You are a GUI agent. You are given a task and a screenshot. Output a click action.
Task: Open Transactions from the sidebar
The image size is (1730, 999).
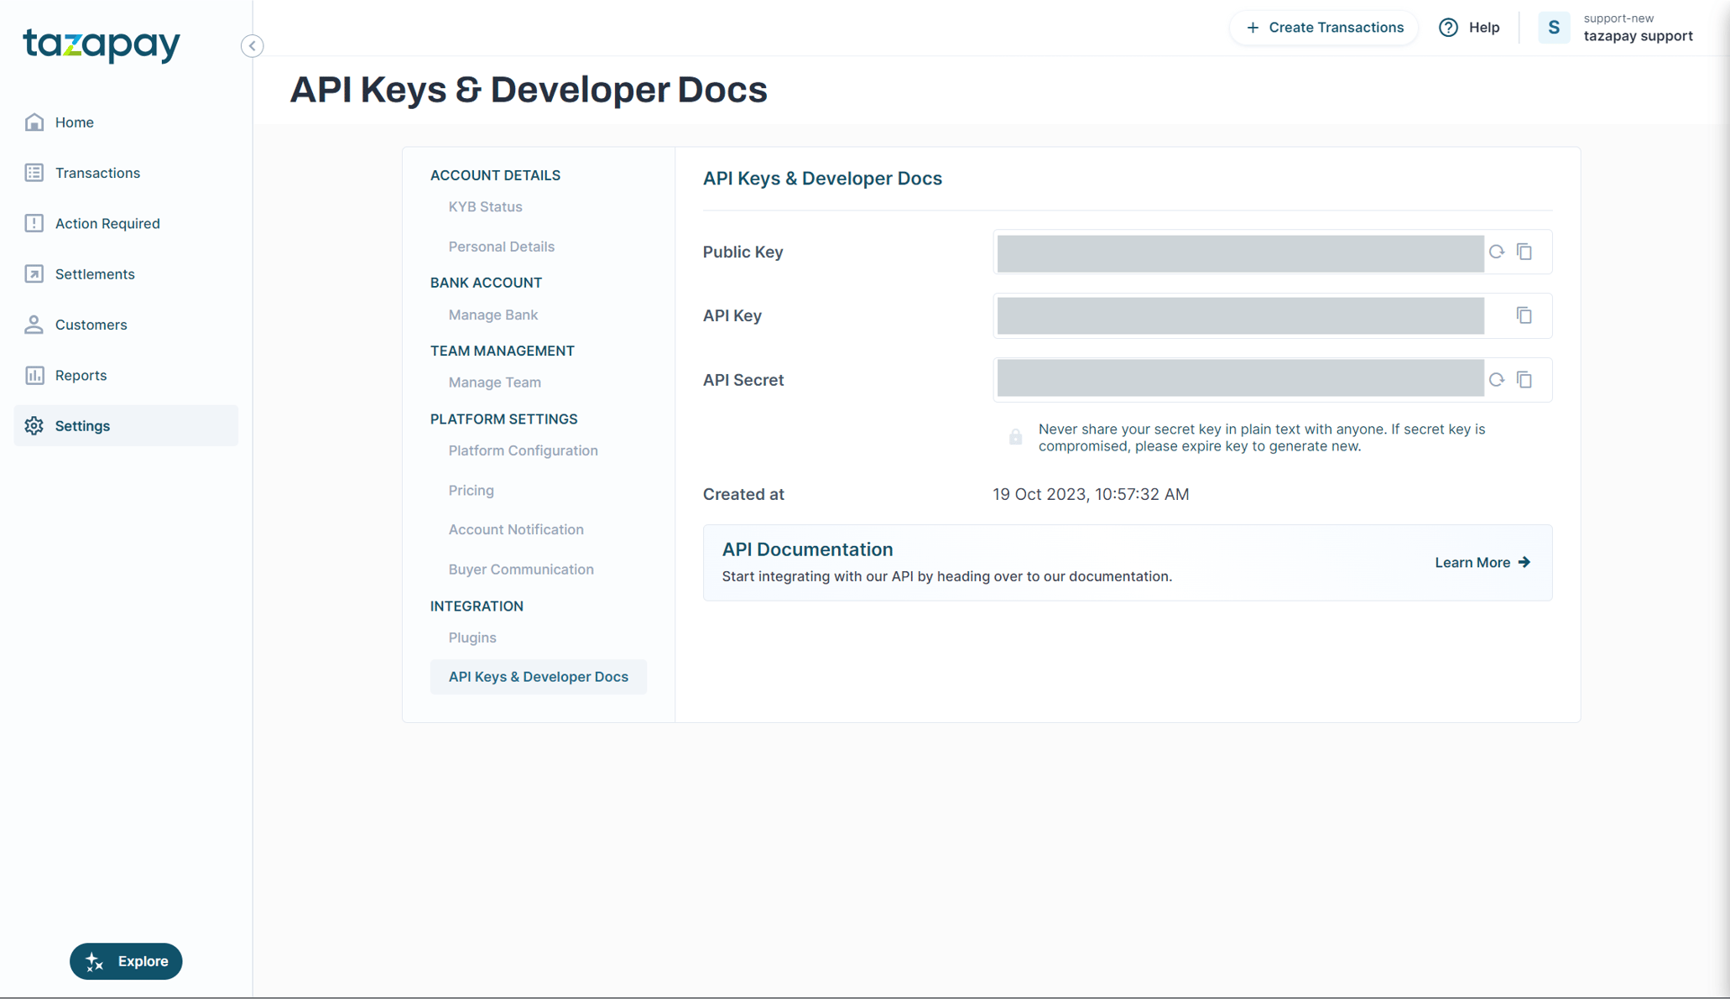click(x=97, y=173)
